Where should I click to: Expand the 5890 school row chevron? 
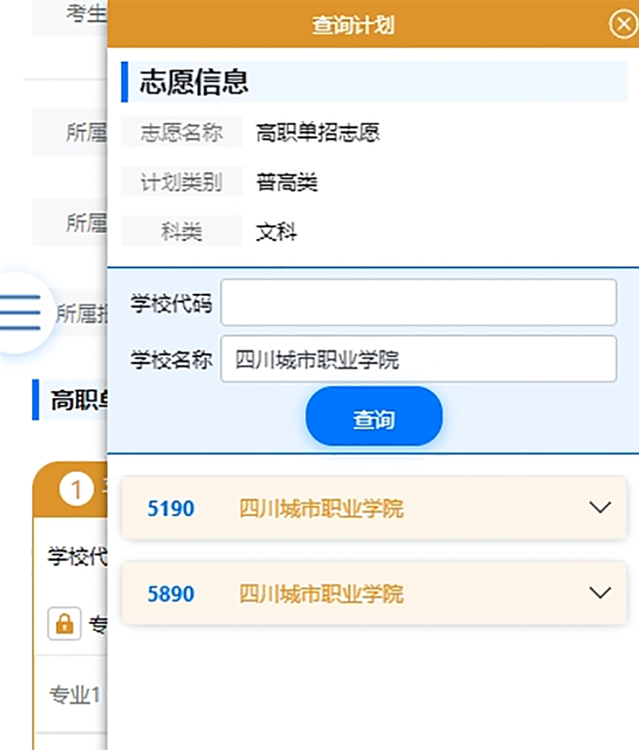click(x=600, y=593)
